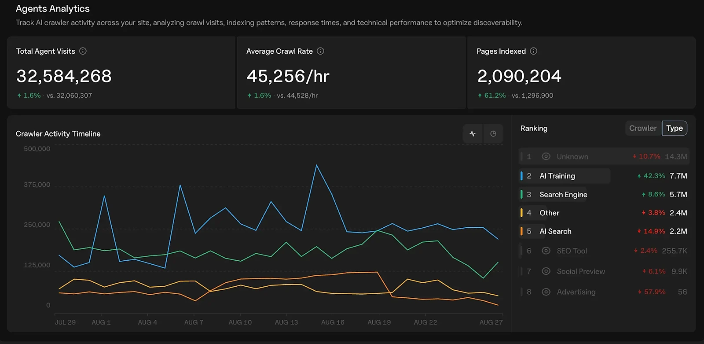Select the Type ranking tab
Viewport: 704px width, 344px height.
[x=675, y=128]
